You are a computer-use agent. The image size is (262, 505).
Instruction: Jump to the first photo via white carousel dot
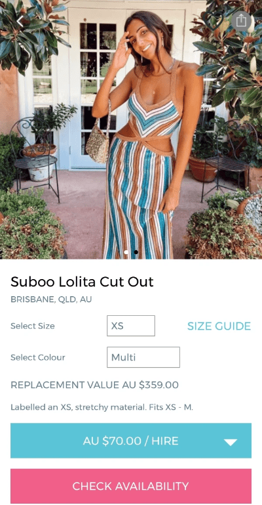pyautogui.click(x=126, y=252)
